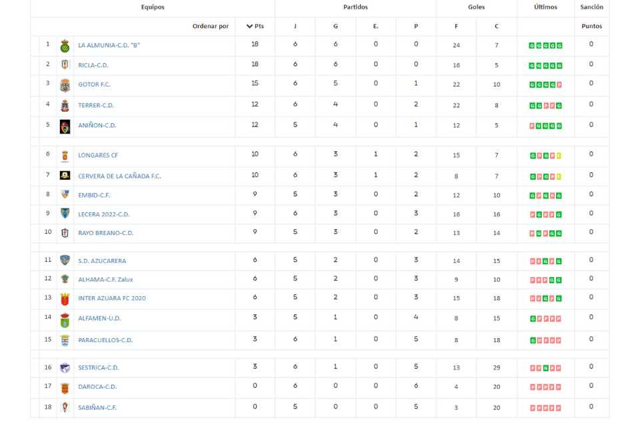
Task: Select the Goles header group
Action: 476,7
